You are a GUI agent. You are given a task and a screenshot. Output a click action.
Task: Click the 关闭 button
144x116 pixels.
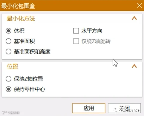(x=124, y=108)
